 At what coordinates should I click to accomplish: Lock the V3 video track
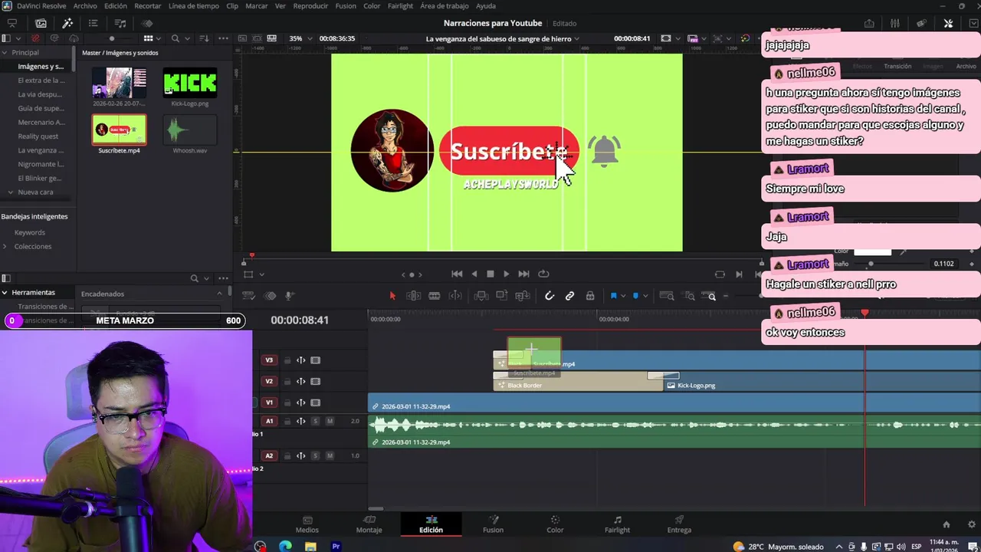tap(287, 360)
